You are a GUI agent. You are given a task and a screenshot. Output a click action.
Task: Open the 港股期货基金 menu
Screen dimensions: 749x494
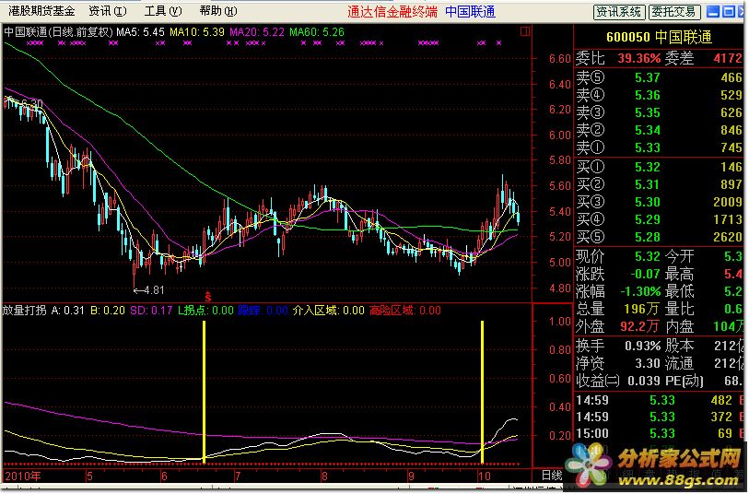click(42, 11)
